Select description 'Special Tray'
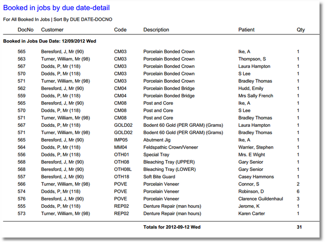 [x=156, y=154]
